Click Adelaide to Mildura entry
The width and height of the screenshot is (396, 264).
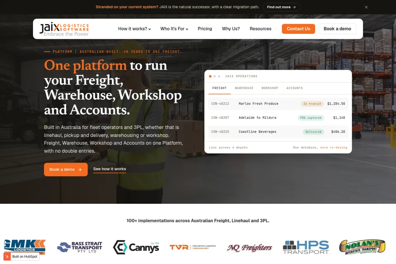[257, 118]
